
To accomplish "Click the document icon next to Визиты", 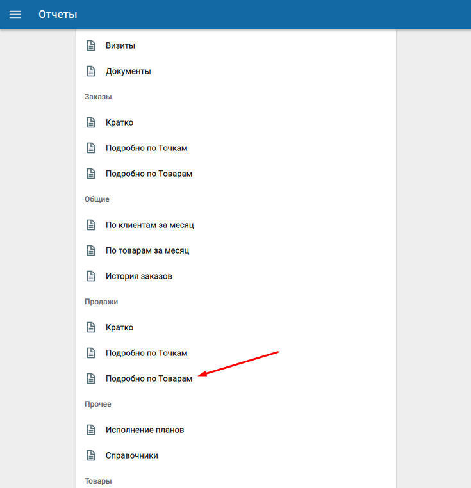I will click(x=91, y=45).
